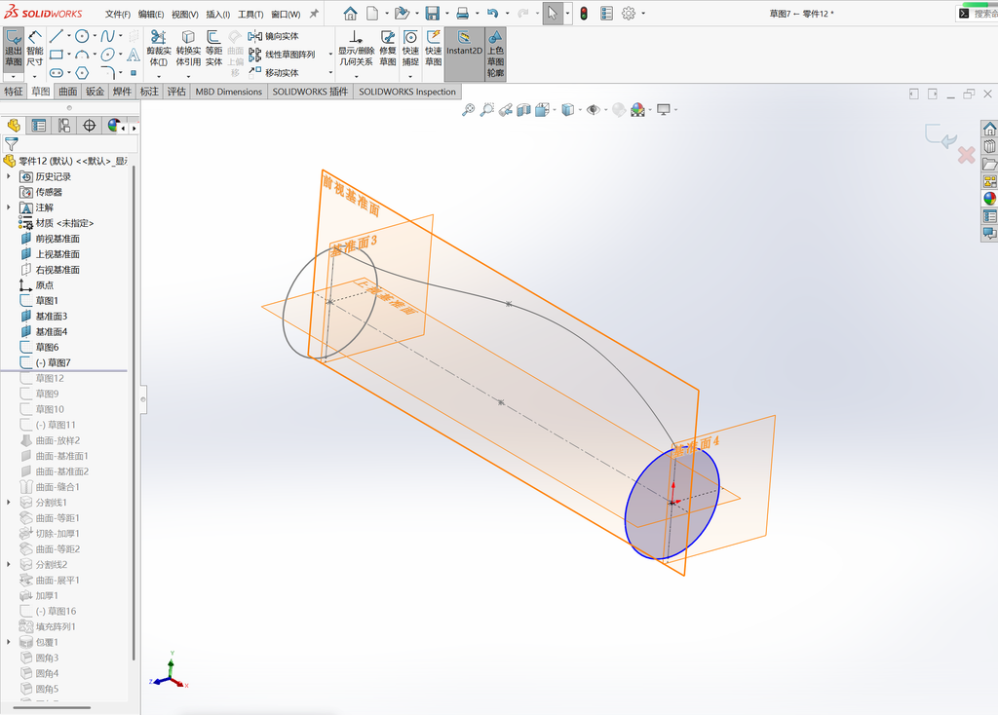Select the Smart Dimension (智能尺寸) tool
Image resolution: width=998 pixels, height=715 pixels.
[35, 49]
